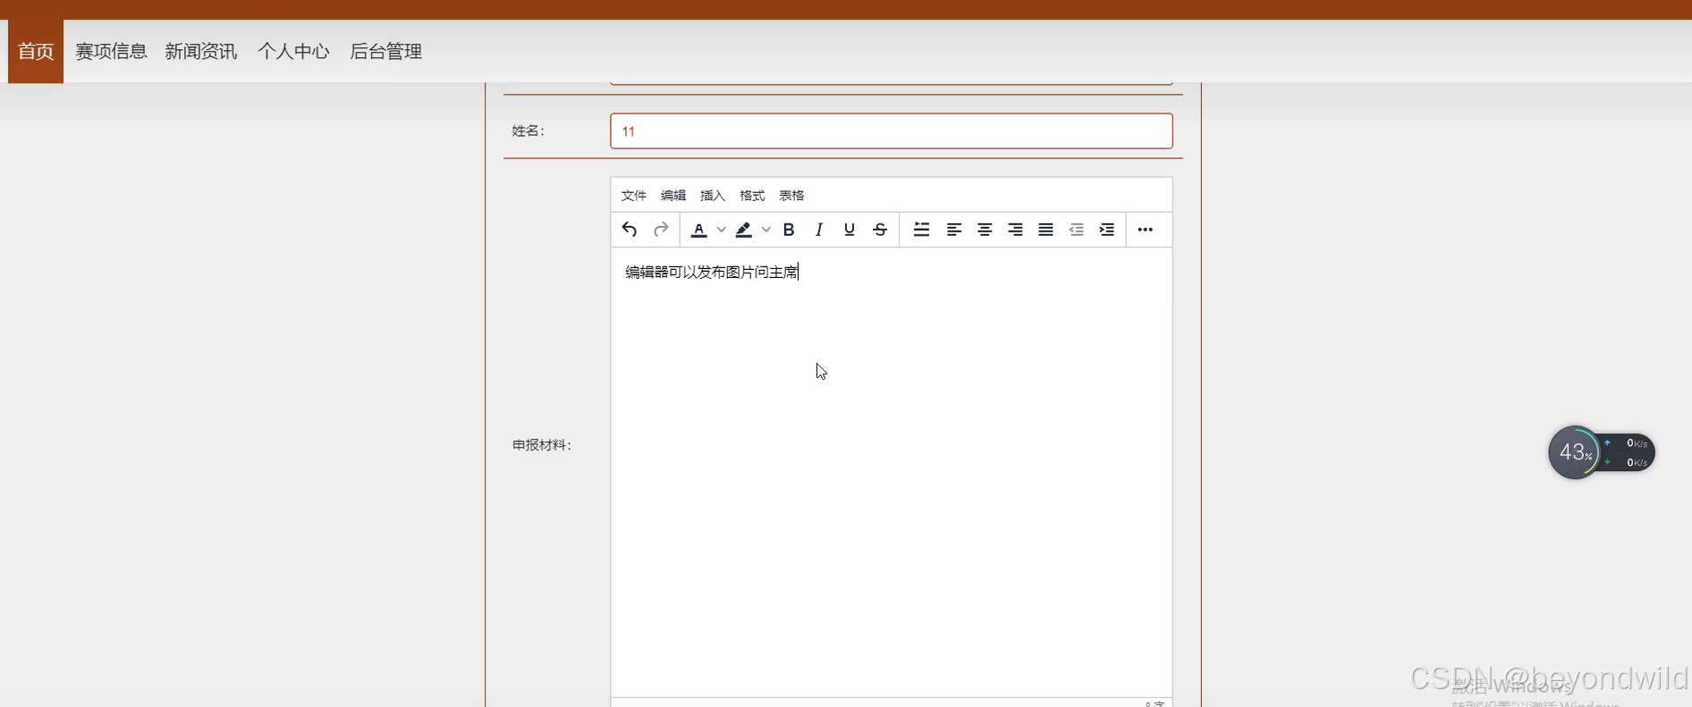Apply background highlight color icon
Viewport: 1692px width, 707px height.
click(x=744, y=230)
